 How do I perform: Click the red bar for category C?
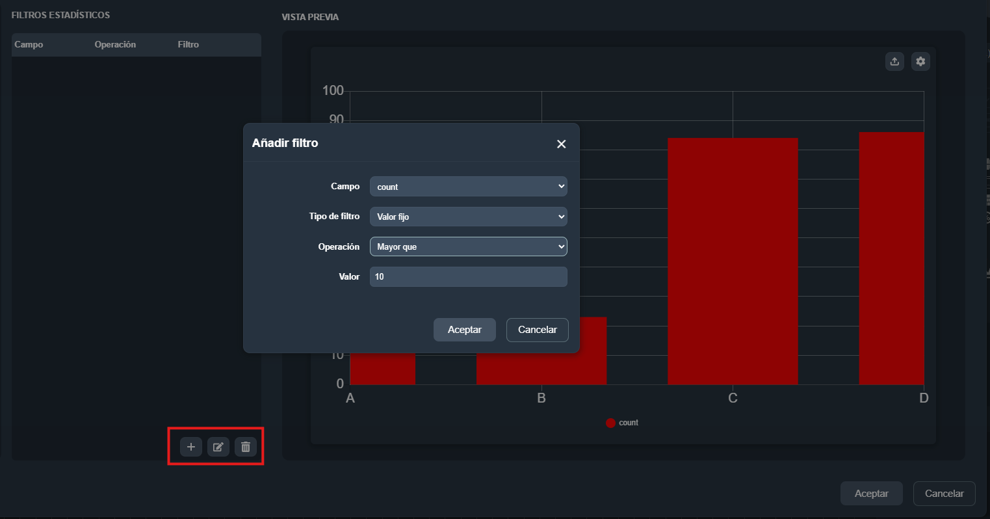click(733, 260)
